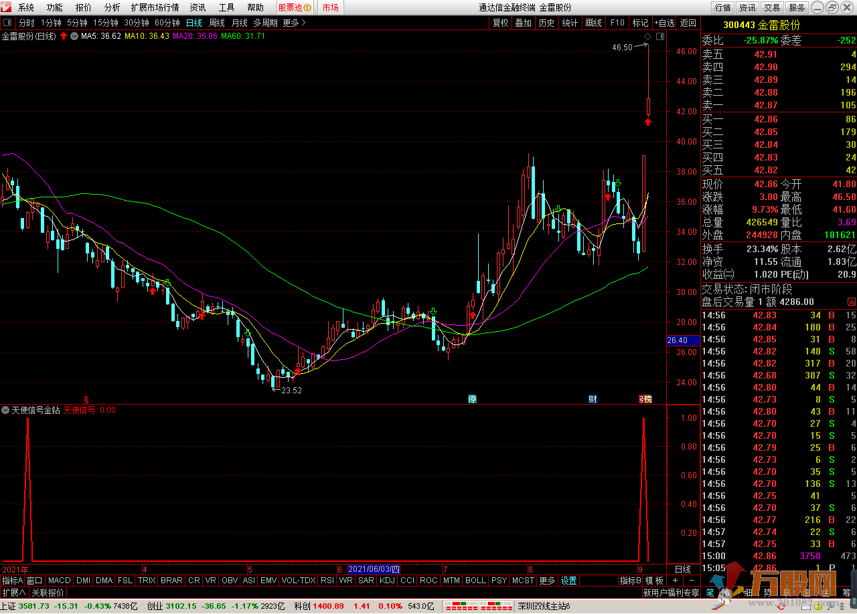Click the 画线 drawing button
Screen dimensions: 857x614
pyautogui.click(x=594, y=23)
